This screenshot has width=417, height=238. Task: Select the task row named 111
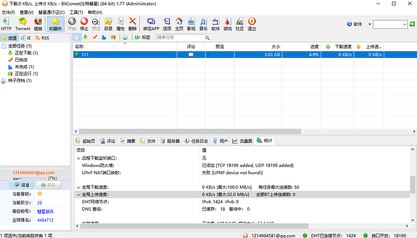pyautogui.click(x=245, y=54)
